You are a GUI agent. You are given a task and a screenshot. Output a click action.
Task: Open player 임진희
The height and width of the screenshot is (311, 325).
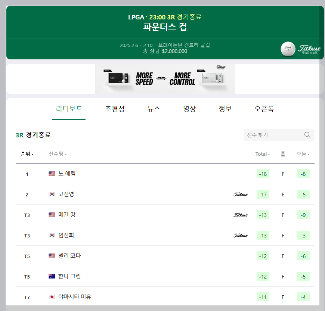point(66,235)
